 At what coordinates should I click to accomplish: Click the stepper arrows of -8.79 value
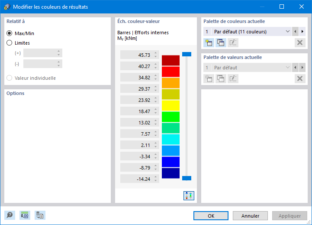point(156,168)
